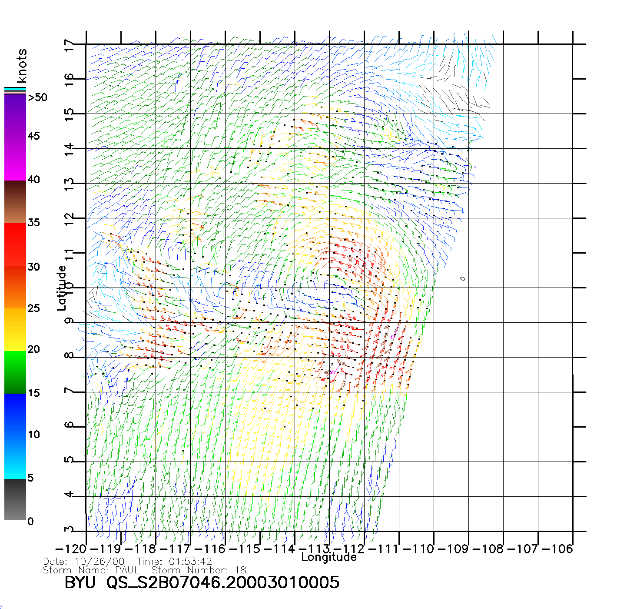The image size is (617, 609).
Task: Click the latitude 17 tick label
Action: (x=69, y=46)
